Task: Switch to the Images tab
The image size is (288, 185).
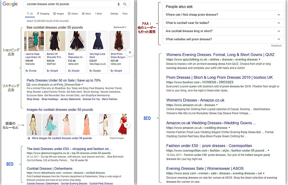Action: 59,14
